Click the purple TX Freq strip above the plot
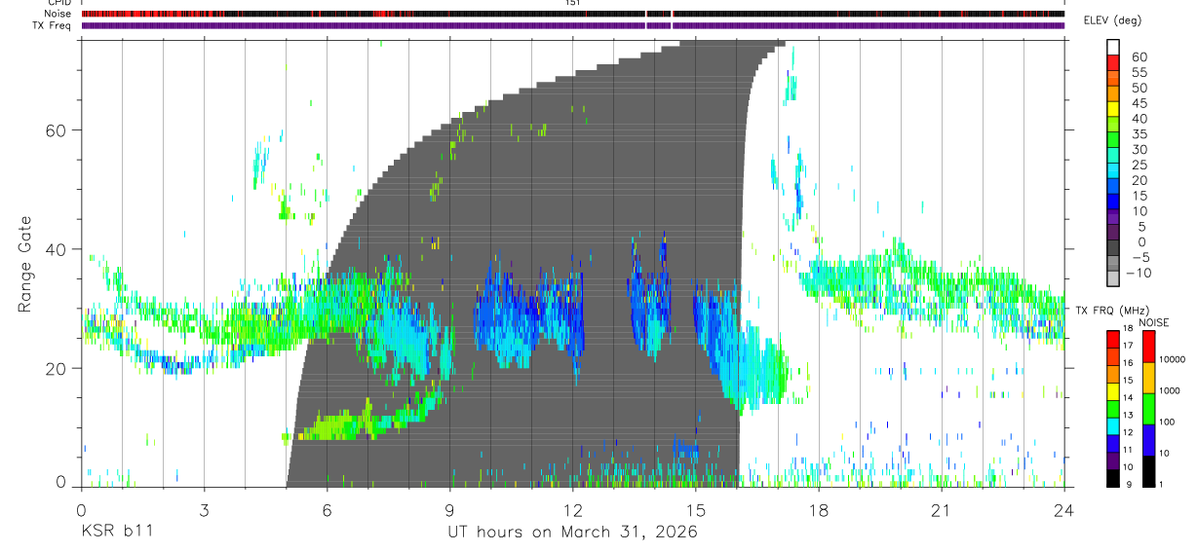1197x552 pixels. (x=572, y=25)
